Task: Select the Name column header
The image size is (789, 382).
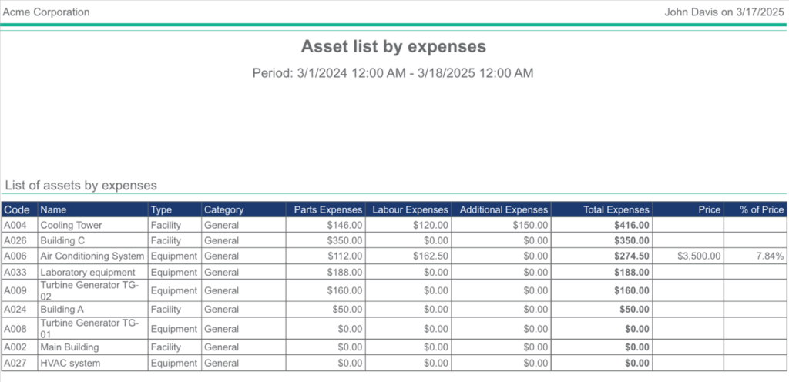Action: pyautogui.click(x=53, y=209)
